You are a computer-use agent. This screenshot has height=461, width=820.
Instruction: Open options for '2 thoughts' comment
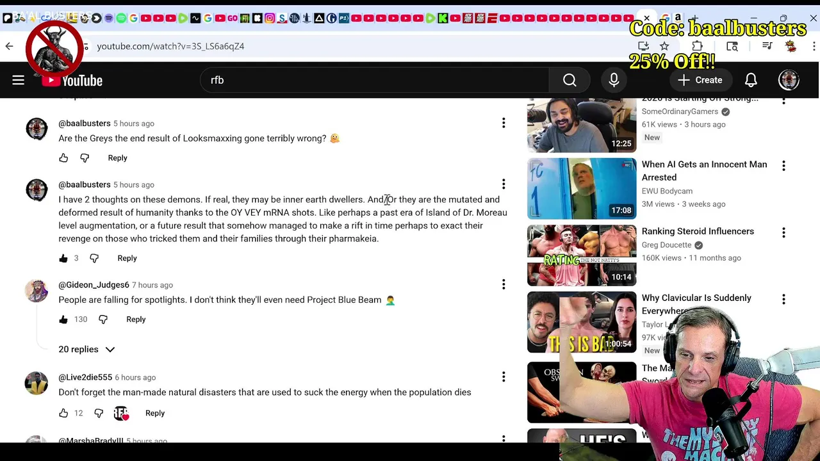(504, 184)
